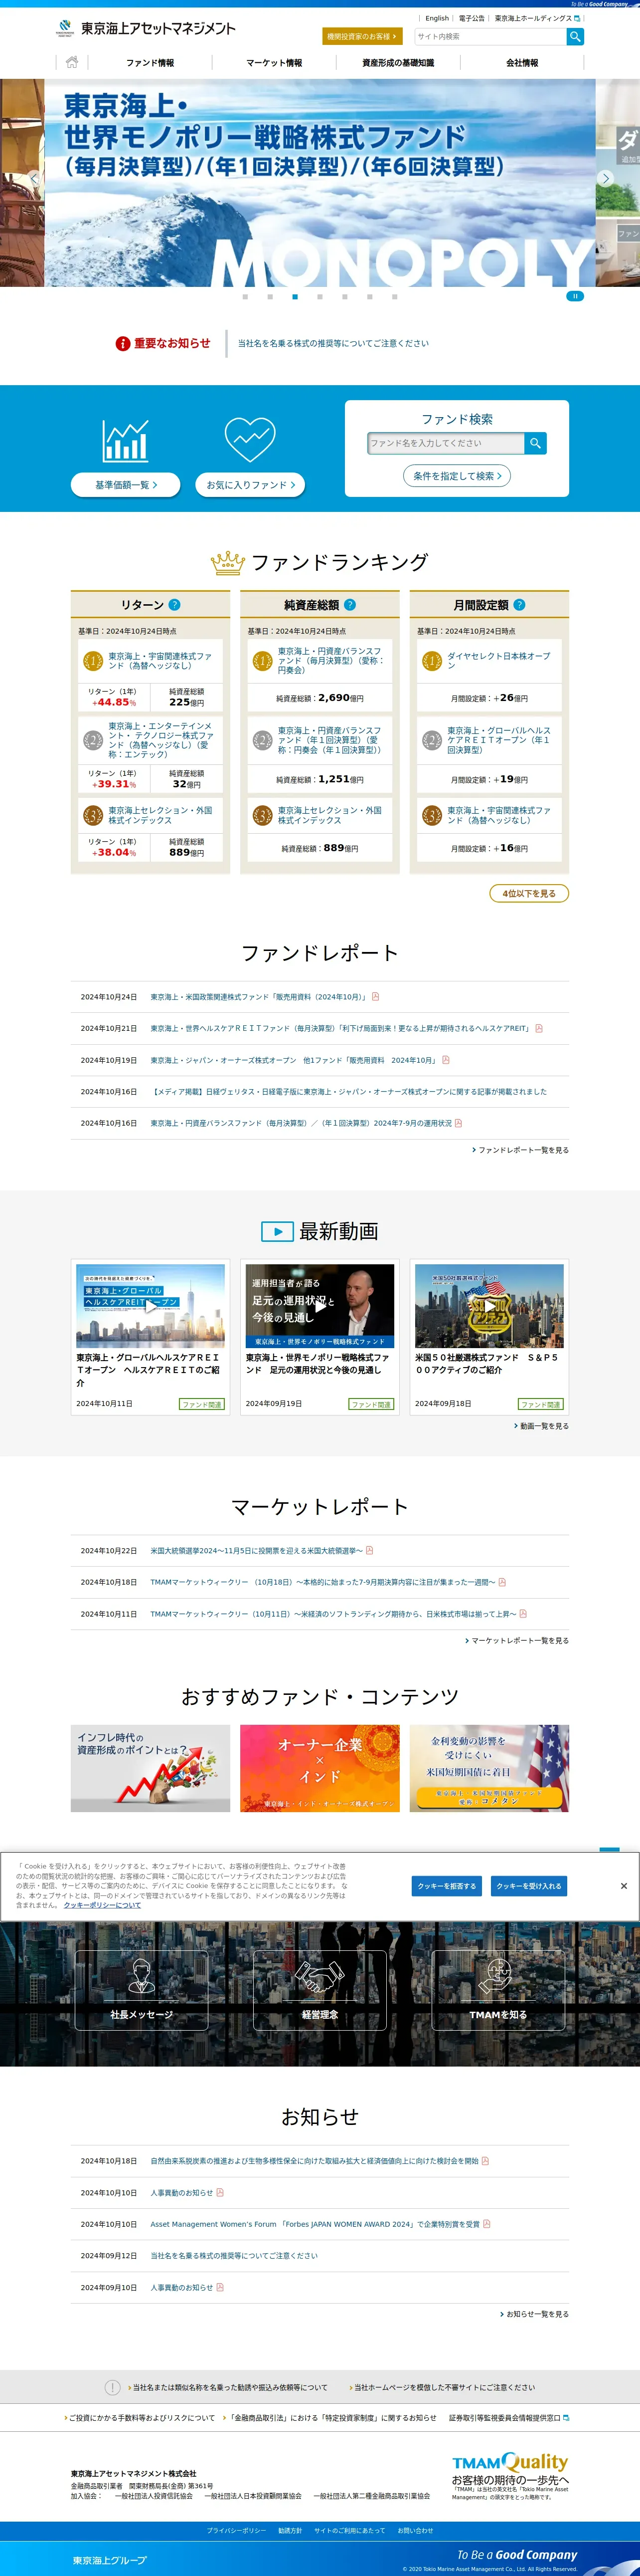
Task: Play the ヘルスケアREIT video thumbnail
Action: tap(151, 1305)
